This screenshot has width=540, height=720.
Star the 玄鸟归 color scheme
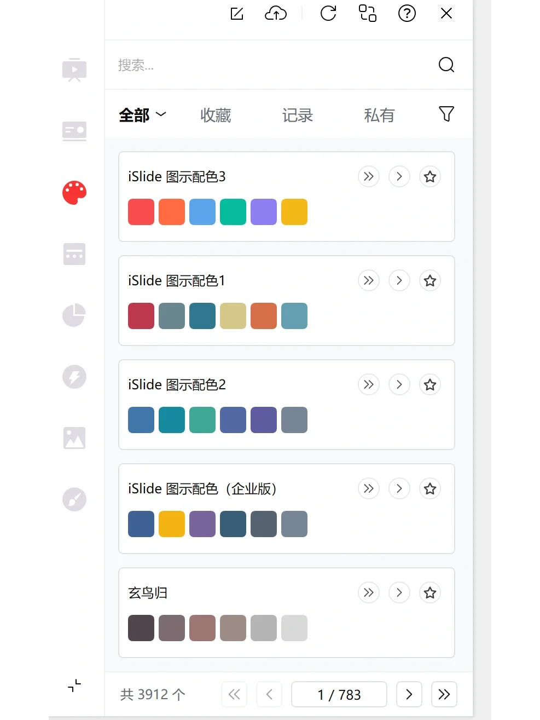tap(430, 593)
